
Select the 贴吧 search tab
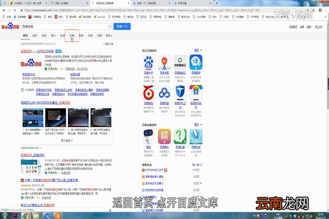click(x=81, y=36)
